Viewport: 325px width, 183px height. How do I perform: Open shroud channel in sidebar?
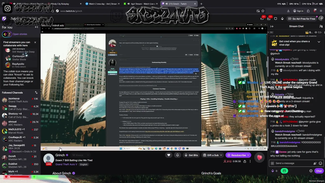[x=20, y=123]
